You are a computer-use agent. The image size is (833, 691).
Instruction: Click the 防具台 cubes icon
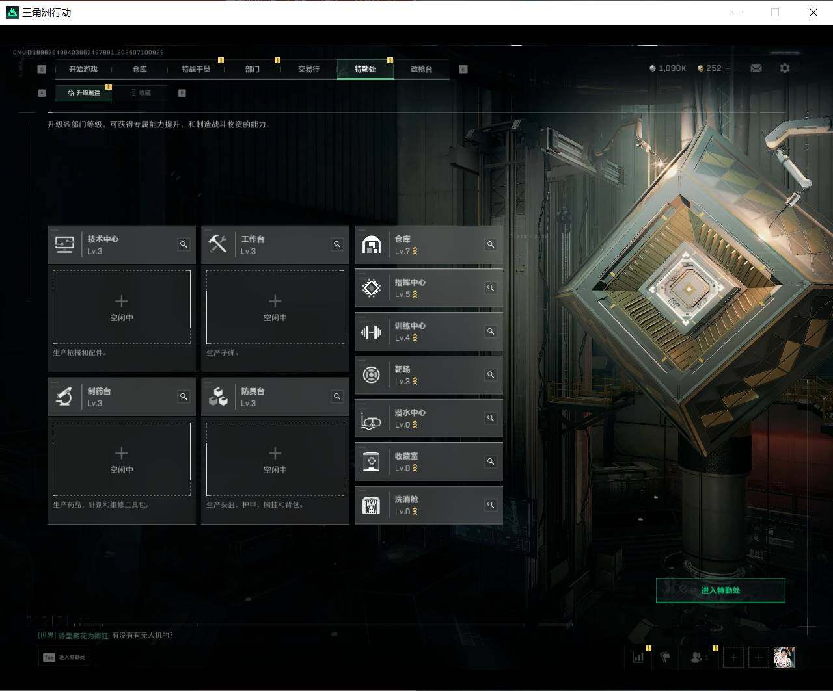pos(217,397)
